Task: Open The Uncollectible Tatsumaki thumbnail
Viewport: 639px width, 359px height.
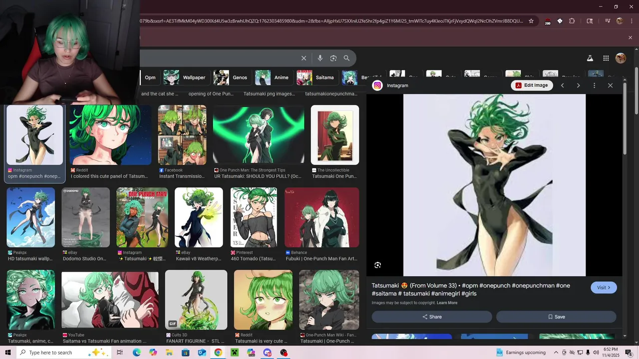Action: coord(335,135)
